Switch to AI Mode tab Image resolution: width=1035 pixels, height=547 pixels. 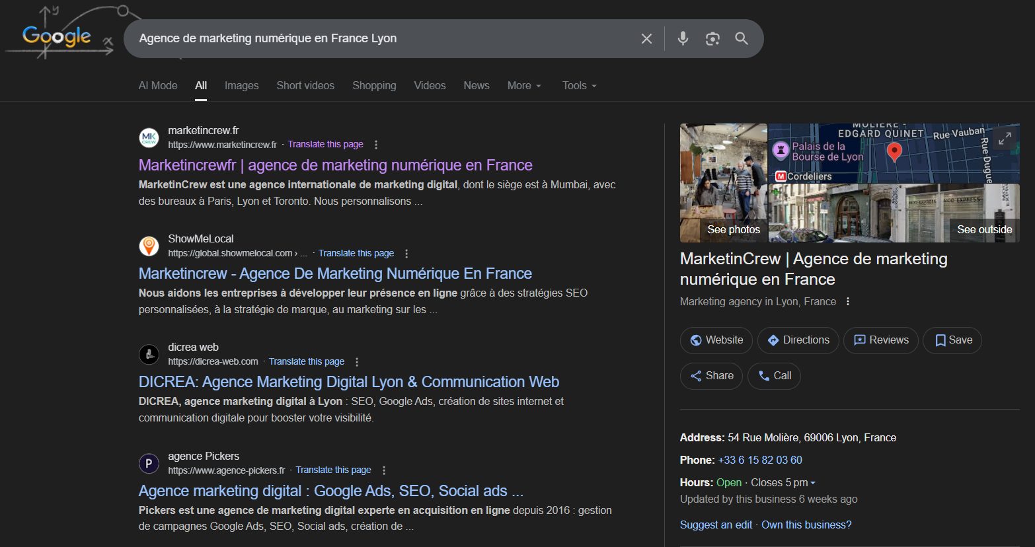pos(158,86)
